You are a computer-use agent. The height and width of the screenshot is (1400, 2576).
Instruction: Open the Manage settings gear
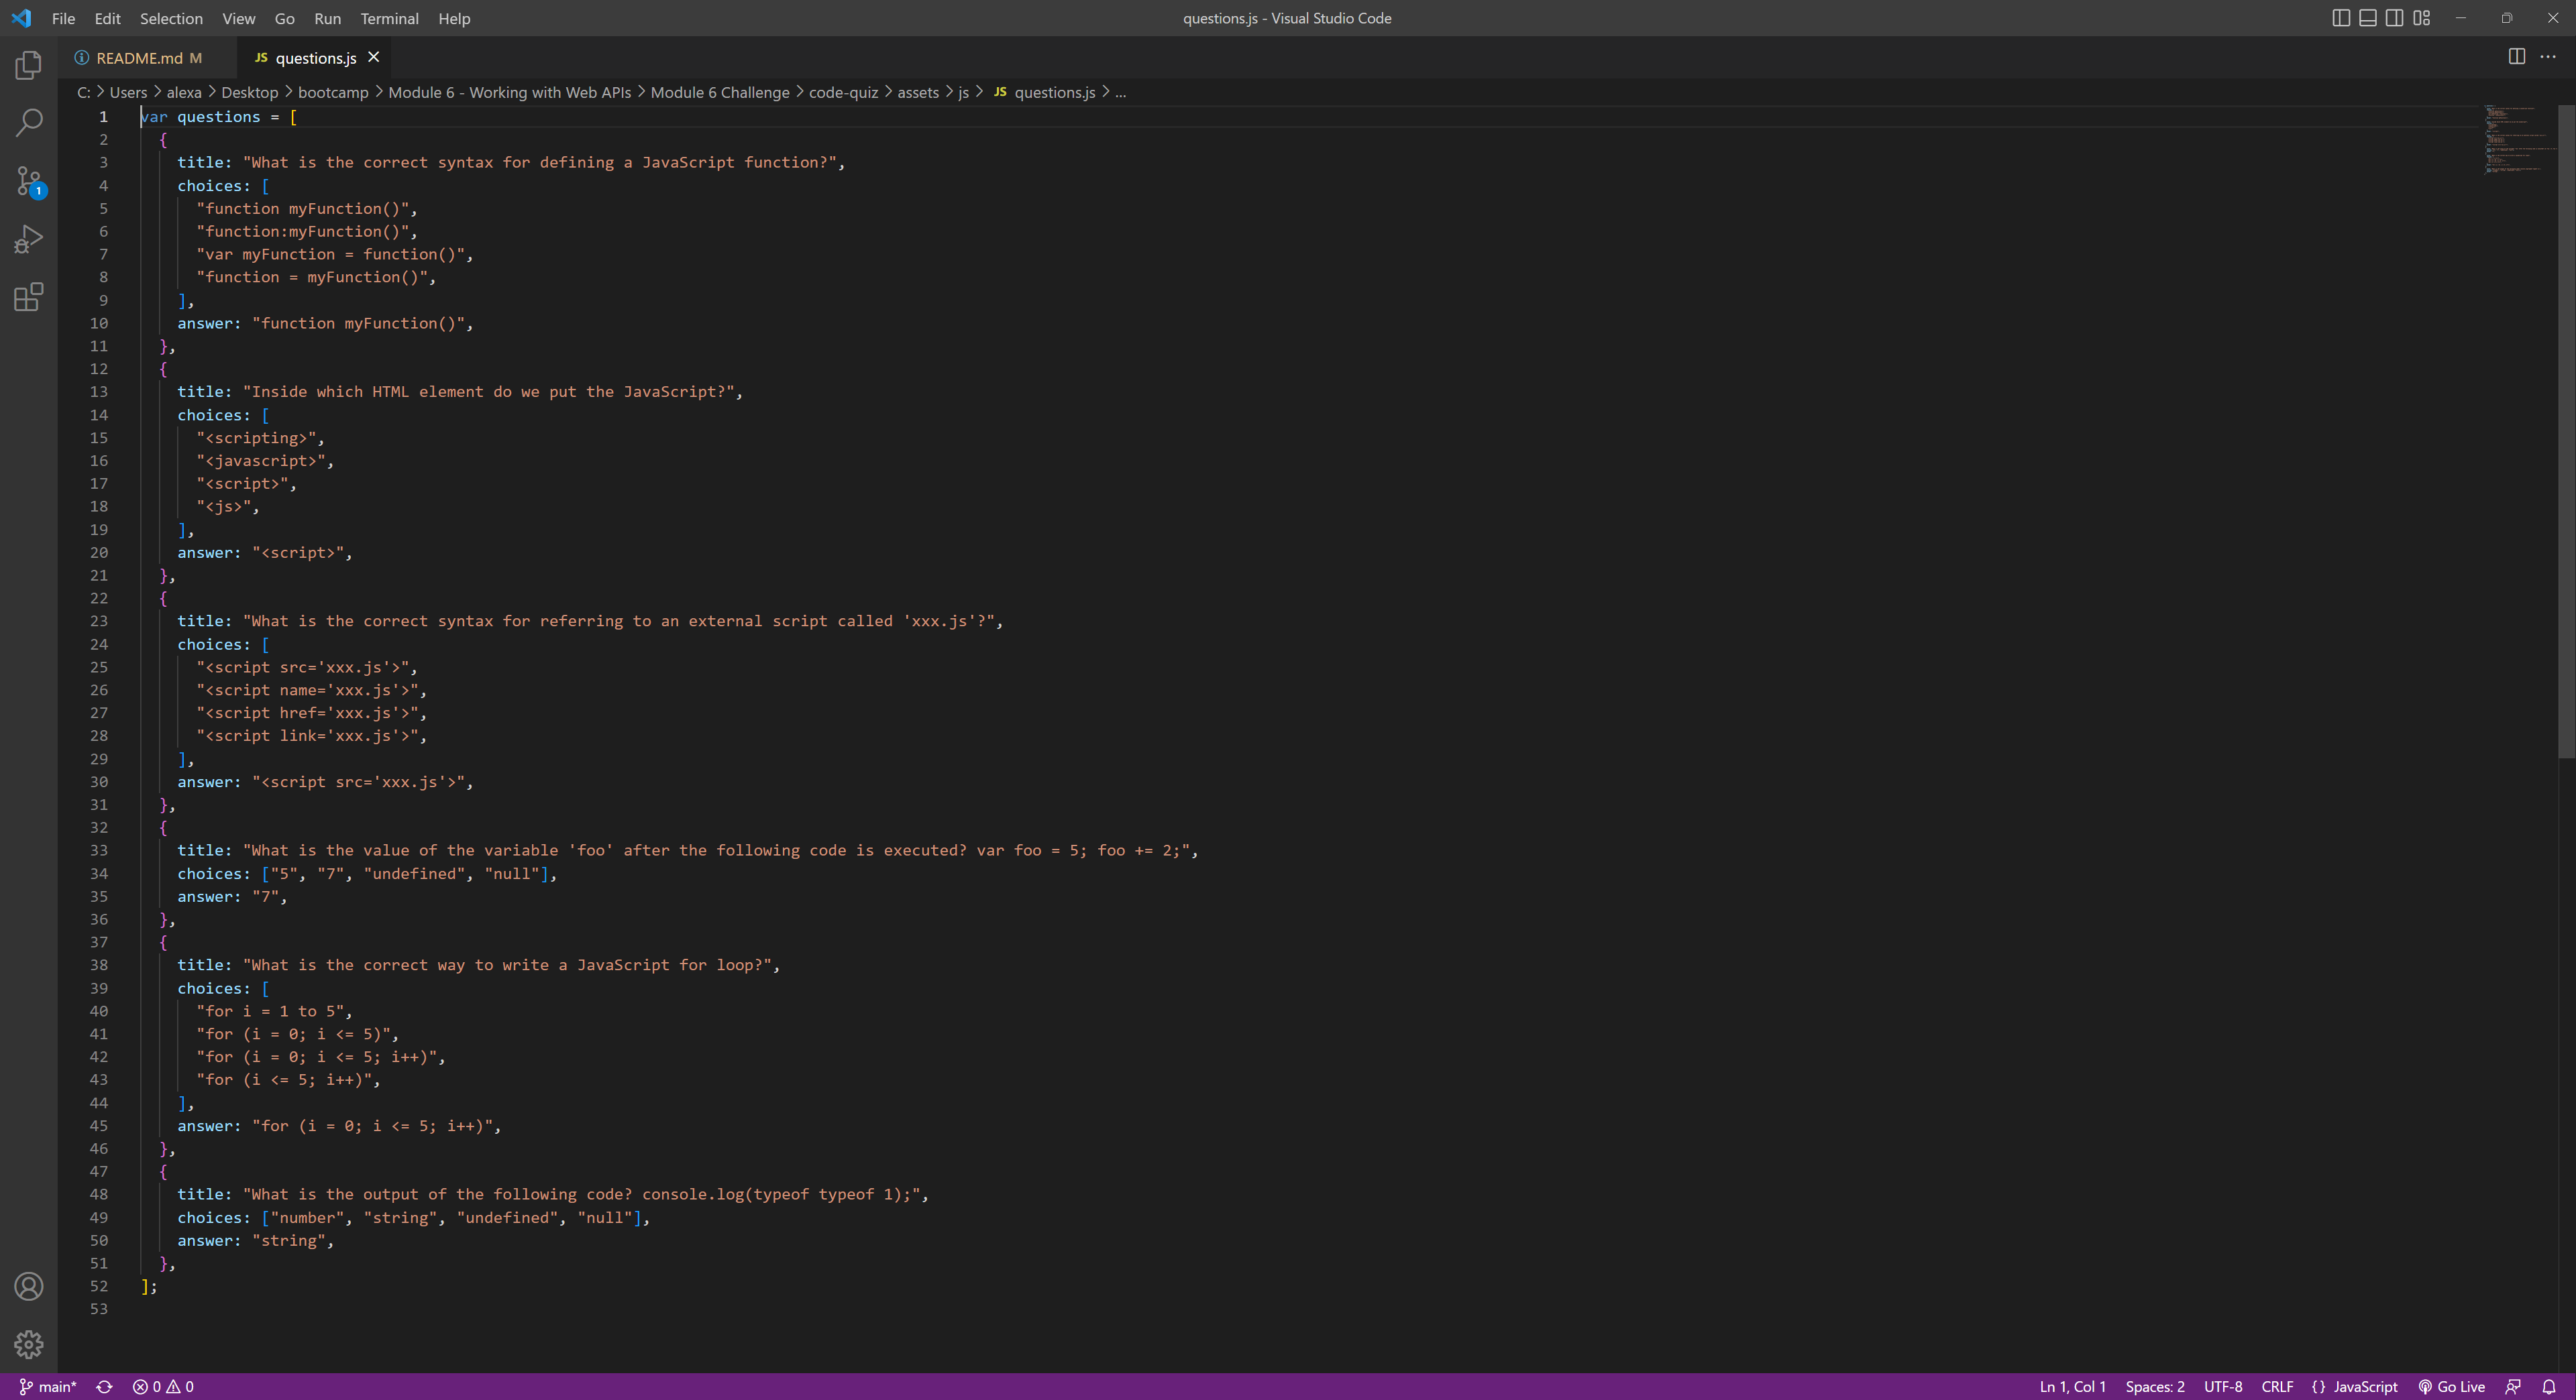[28, 1345]
